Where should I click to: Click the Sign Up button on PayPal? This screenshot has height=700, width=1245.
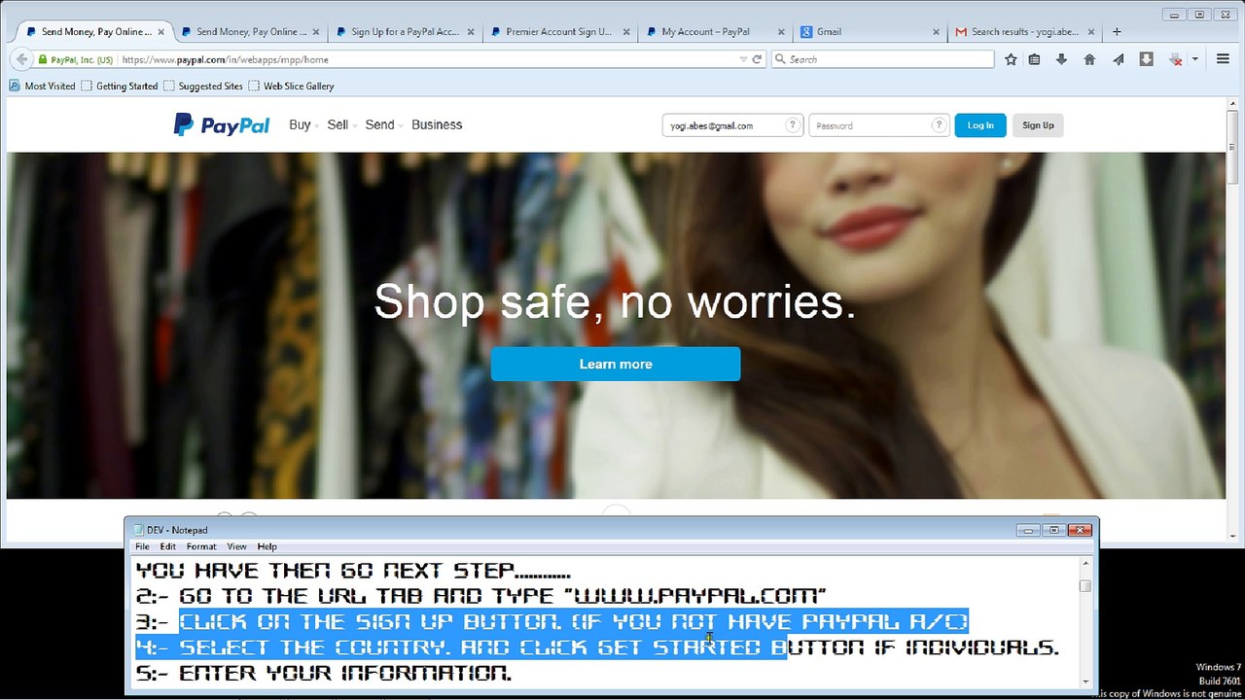point(1038,125)
